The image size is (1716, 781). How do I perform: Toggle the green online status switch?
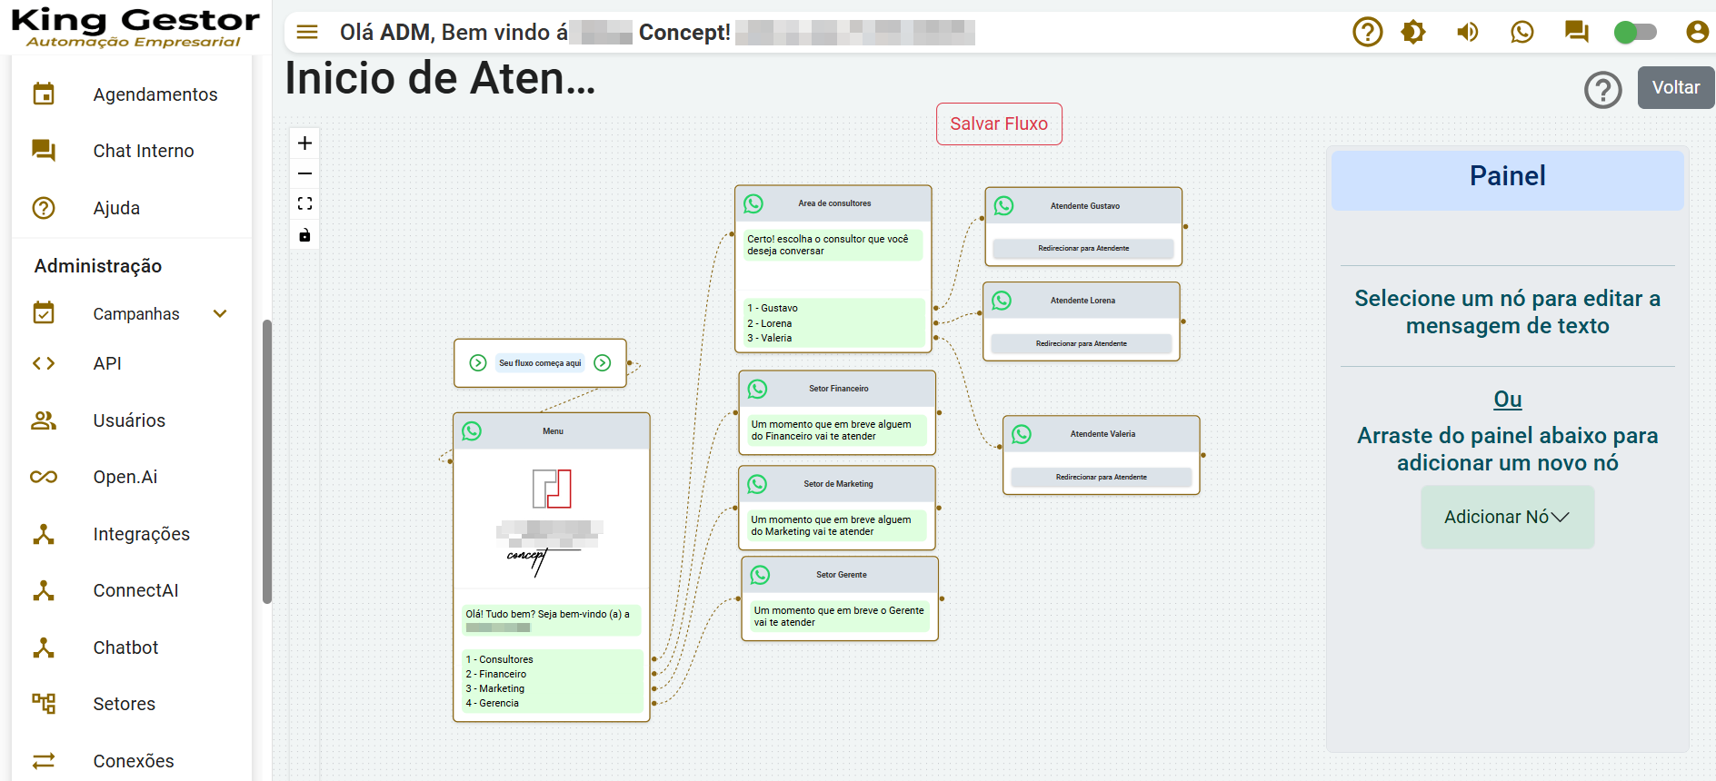click(x=1635, y=33)
